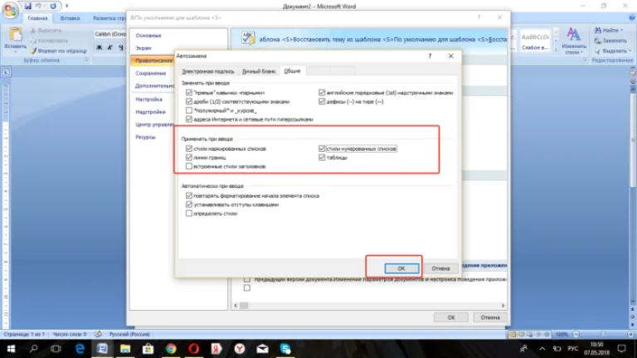
Task: Open the Личный бланк tab in Автозамена
Action: tap(259, 71)
